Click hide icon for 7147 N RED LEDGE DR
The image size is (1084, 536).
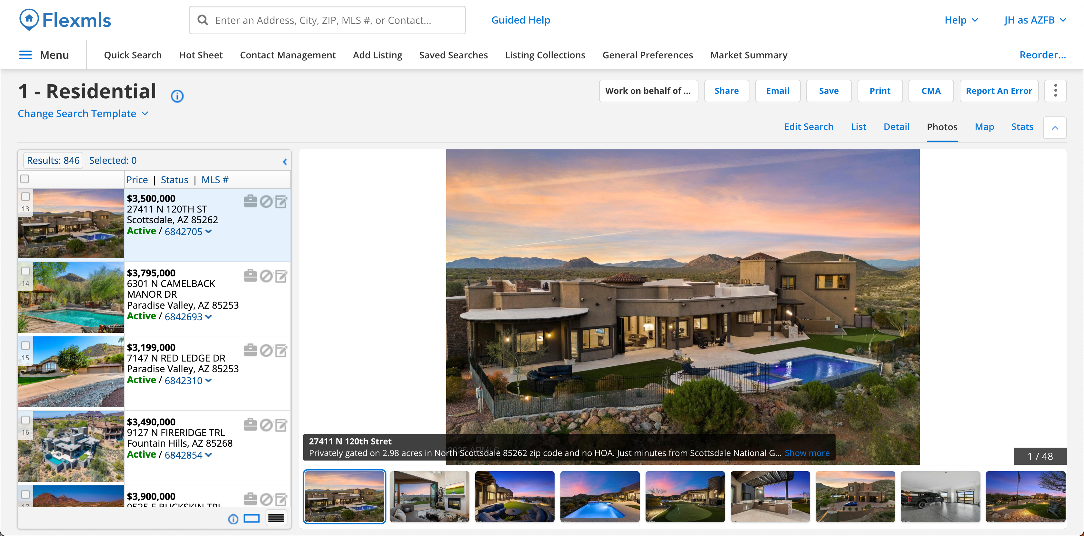(266, 351)
